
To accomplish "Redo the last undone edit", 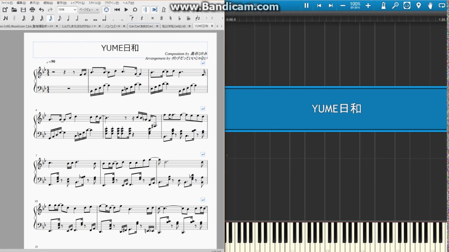I will (50, 10).
